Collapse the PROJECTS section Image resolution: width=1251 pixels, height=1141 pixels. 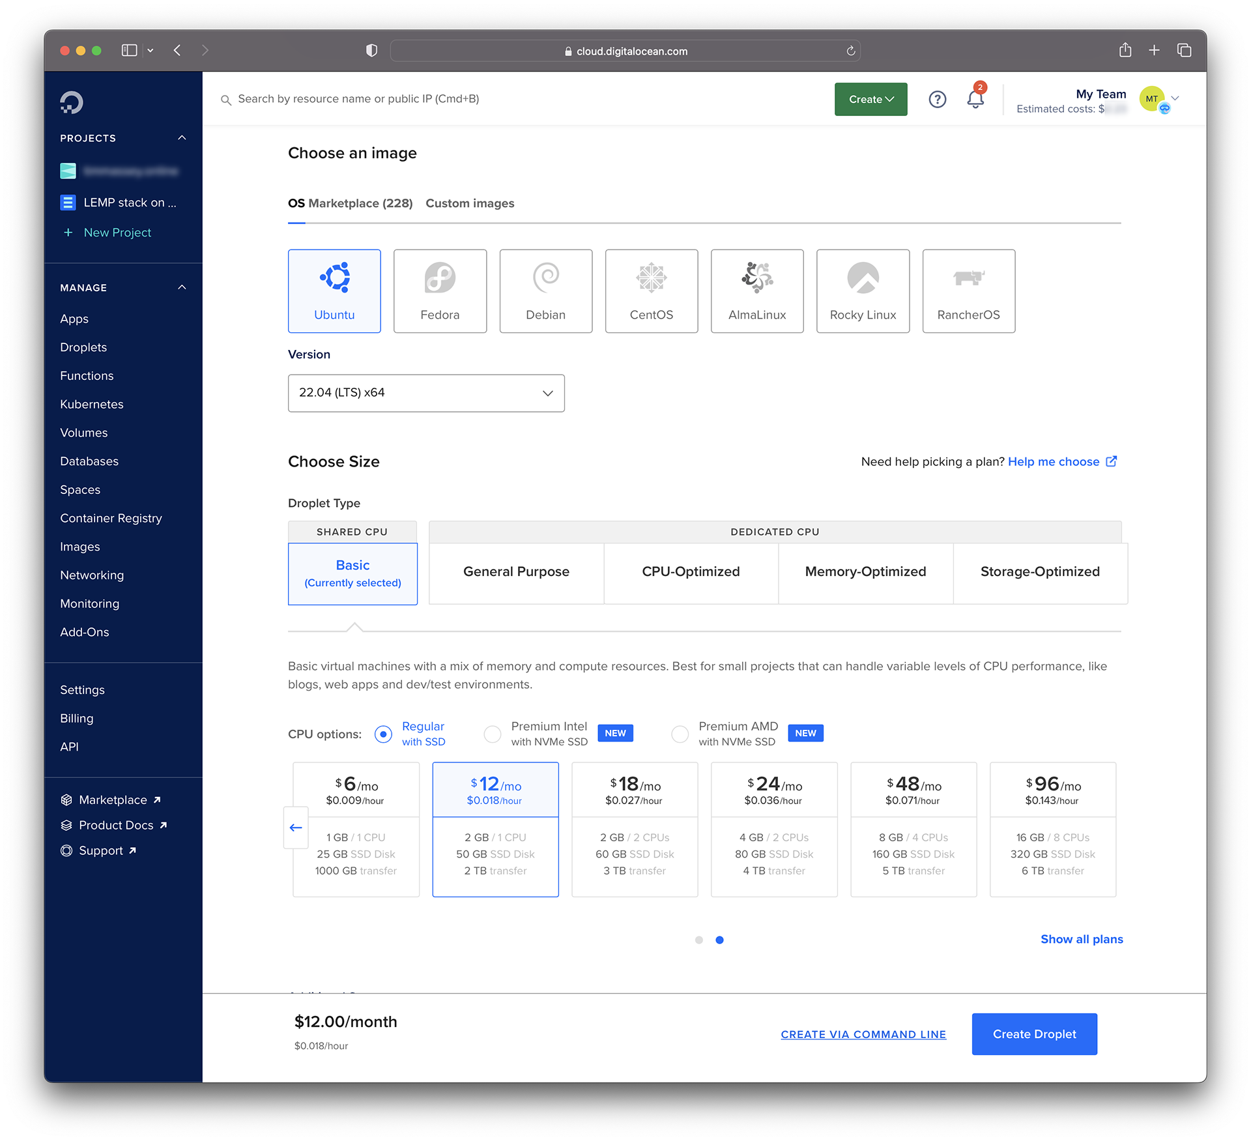click(182, 138)
